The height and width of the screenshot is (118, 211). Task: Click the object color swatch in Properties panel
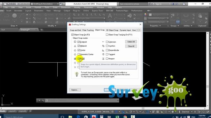150,14
